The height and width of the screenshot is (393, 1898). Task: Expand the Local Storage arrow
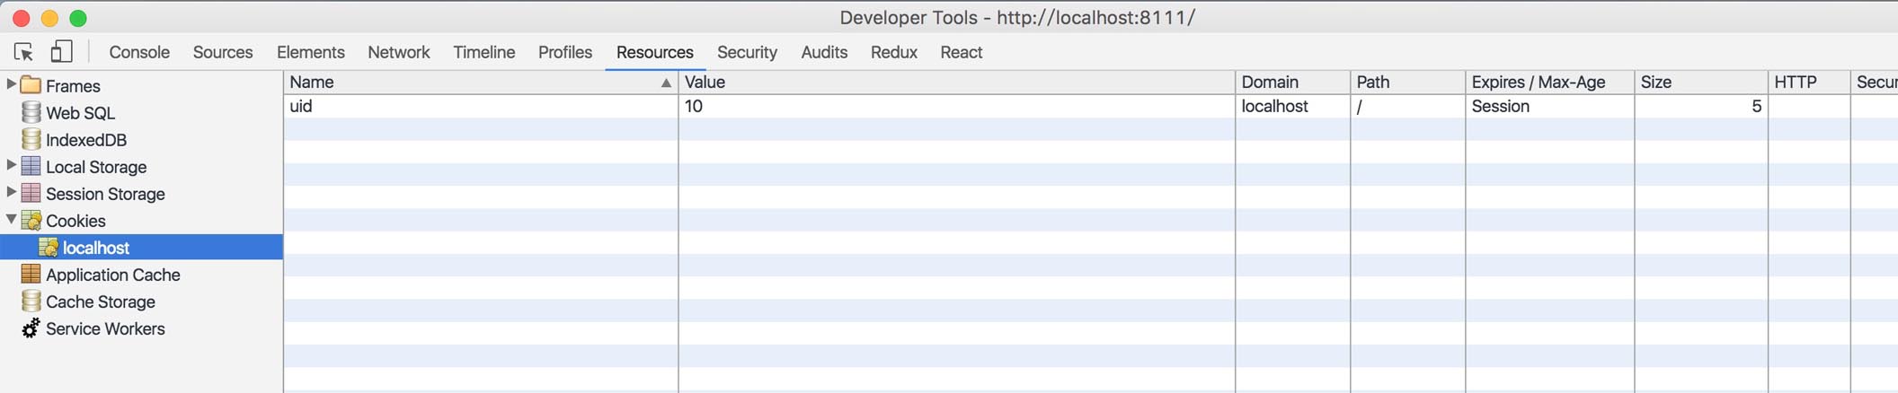click(11, 165)
